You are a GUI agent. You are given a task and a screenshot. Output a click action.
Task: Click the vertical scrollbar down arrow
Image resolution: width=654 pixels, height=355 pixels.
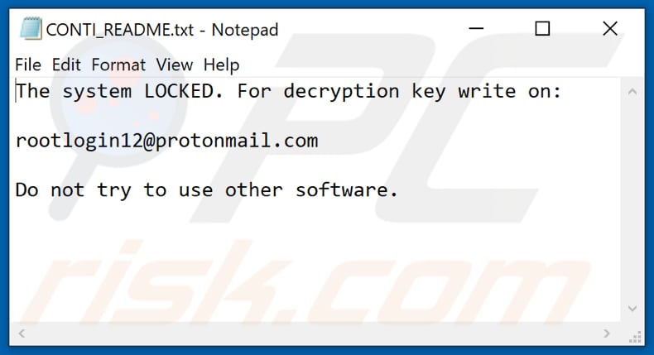[632, 309]
